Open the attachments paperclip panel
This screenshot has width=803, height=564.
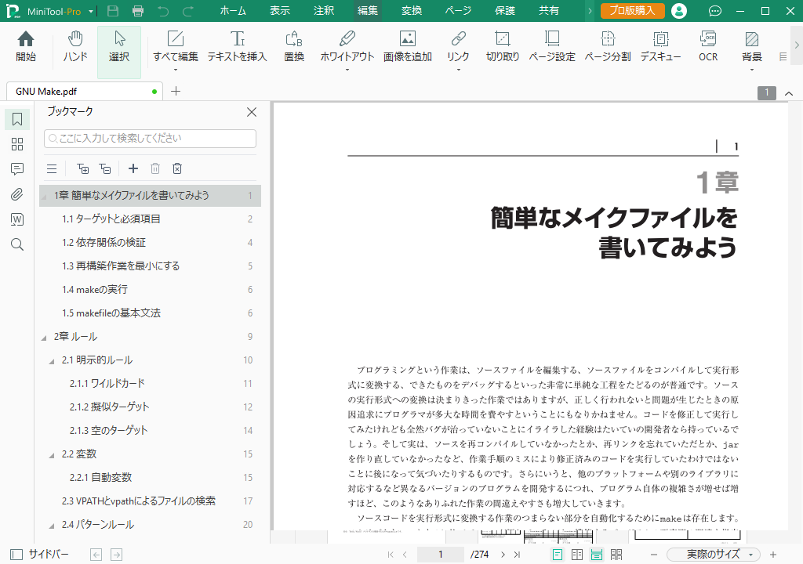[17, 194]
